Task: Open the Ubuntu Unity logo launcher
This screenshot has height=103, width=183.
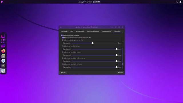Action: (3, 36)
